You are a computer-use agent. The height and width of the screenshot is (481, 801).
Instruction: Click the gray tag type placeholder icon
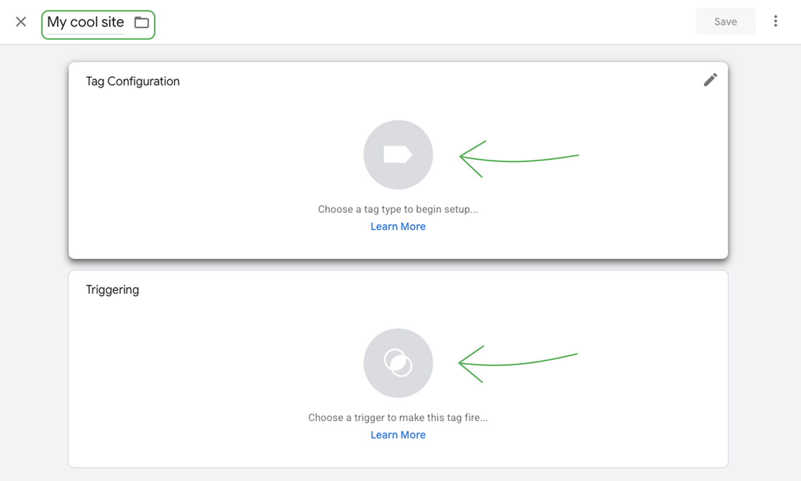click(398, 155)
